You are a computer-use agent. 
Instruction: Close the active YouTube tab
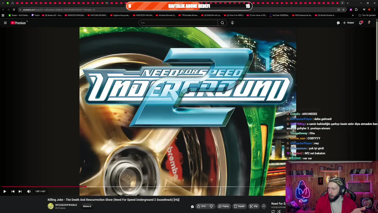pyautogui.click(x=342, y=3)
